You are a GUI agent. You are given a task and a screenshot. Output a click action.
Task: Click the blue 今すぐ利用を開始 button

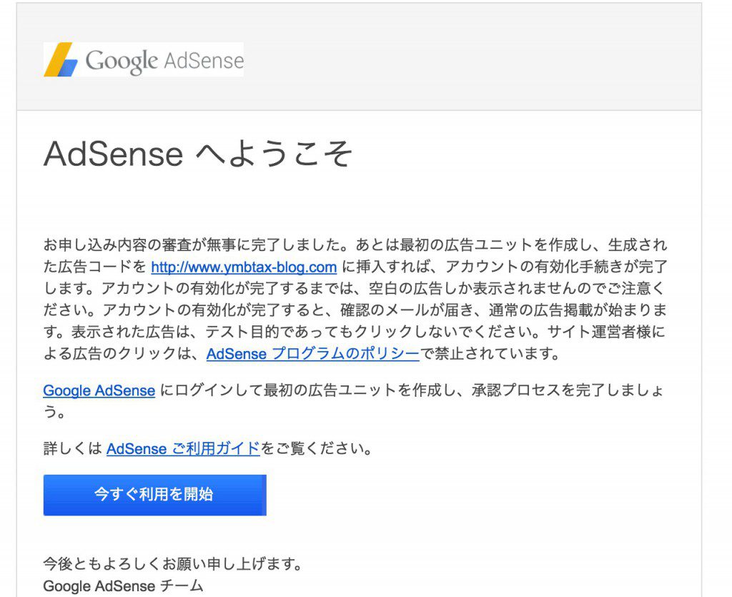tap(154, 495)
